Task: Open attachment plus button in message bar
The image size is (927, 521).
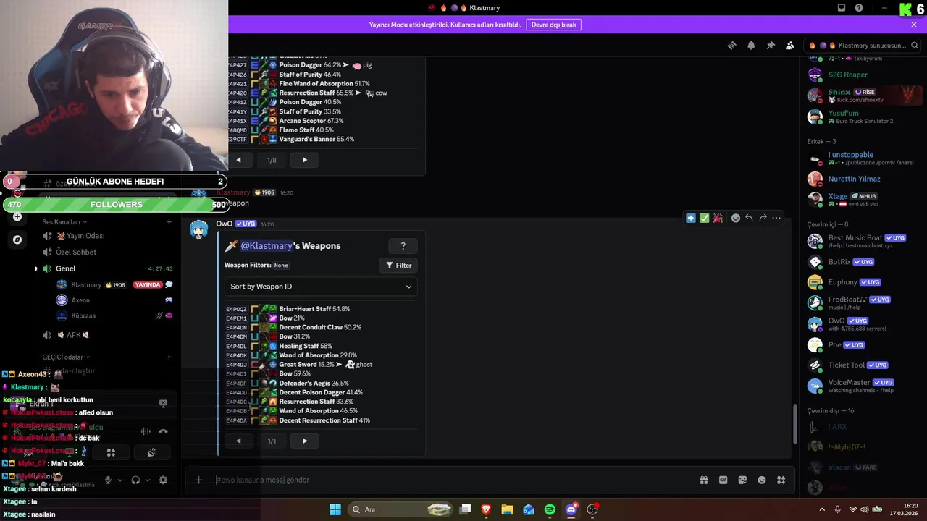Action: click(198, 480)
